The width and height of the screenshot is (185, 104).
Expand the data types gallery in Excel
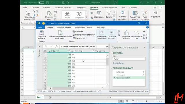point(86,18)
